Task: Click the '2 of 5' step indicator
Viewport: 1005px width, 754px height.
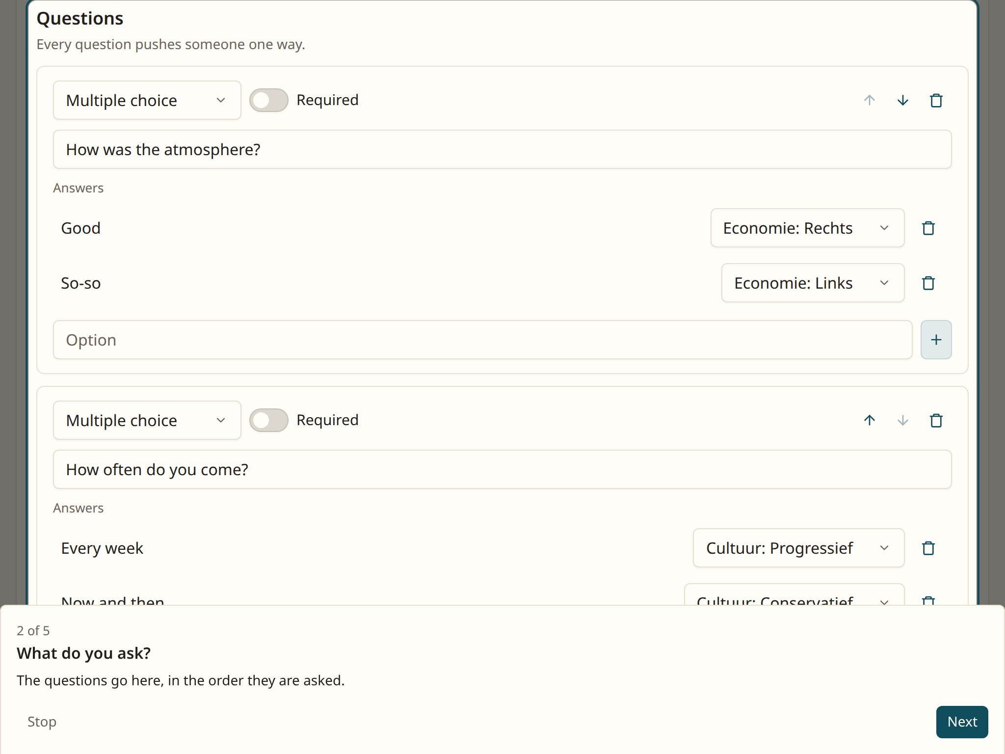Action: pyautogui.click(x=33, y=630)
